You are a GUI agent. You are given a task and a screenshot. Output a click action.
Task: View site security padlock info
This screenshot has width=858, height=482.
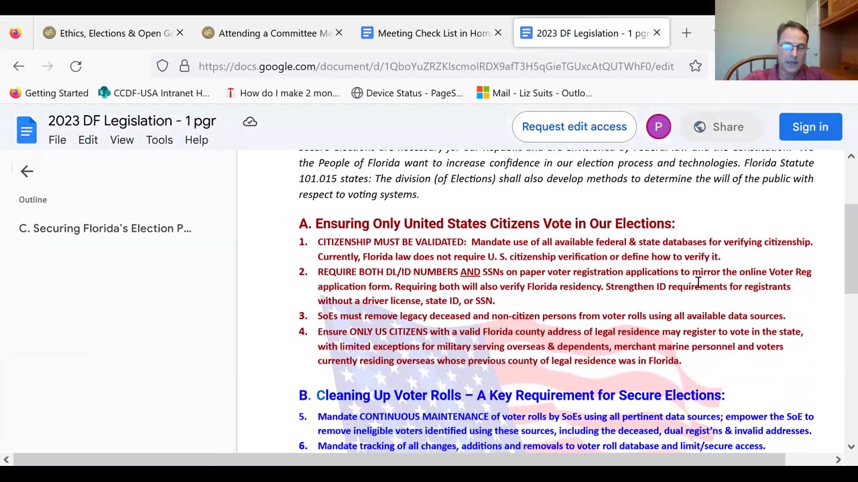pos(184,66)
